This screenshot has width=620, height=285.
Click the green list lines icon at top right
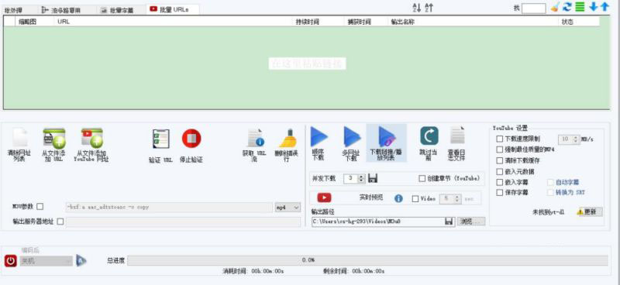point(580,7)
